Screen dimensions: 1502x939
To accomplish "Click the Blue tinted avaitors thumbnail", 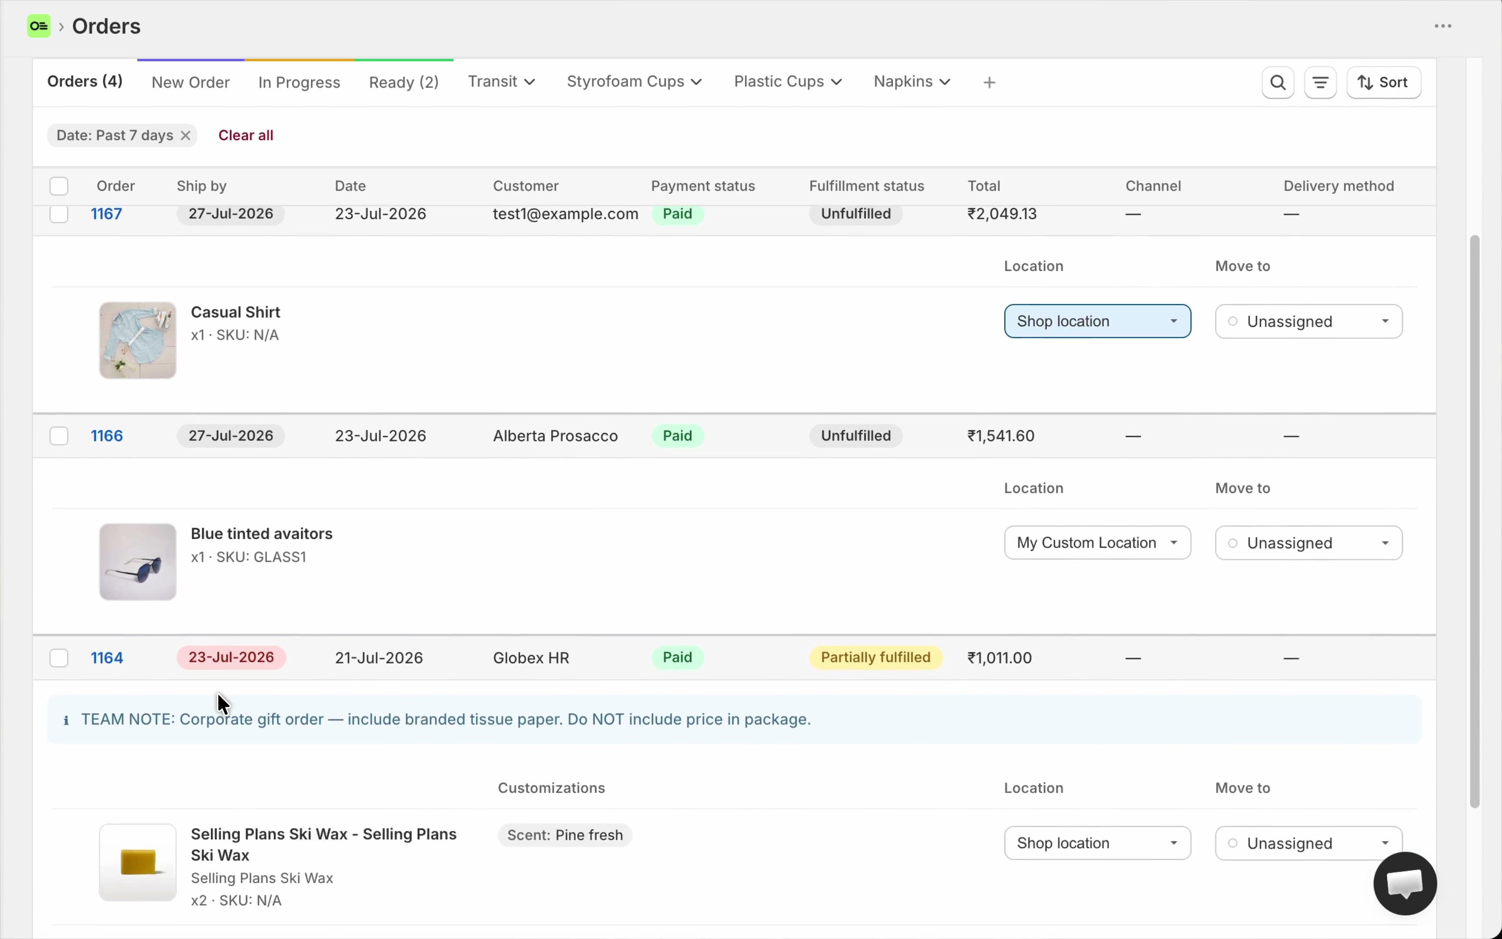I will pyautogui.click(x=138, y=562).
